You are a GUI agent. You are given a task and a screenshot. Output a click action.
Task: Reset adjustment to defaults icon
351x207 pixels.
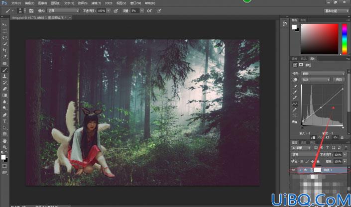(328, 137)
